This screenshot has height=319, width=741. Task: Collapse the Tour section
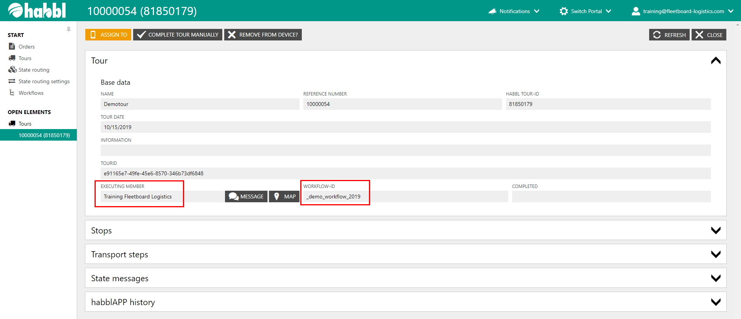click(716, 61)
